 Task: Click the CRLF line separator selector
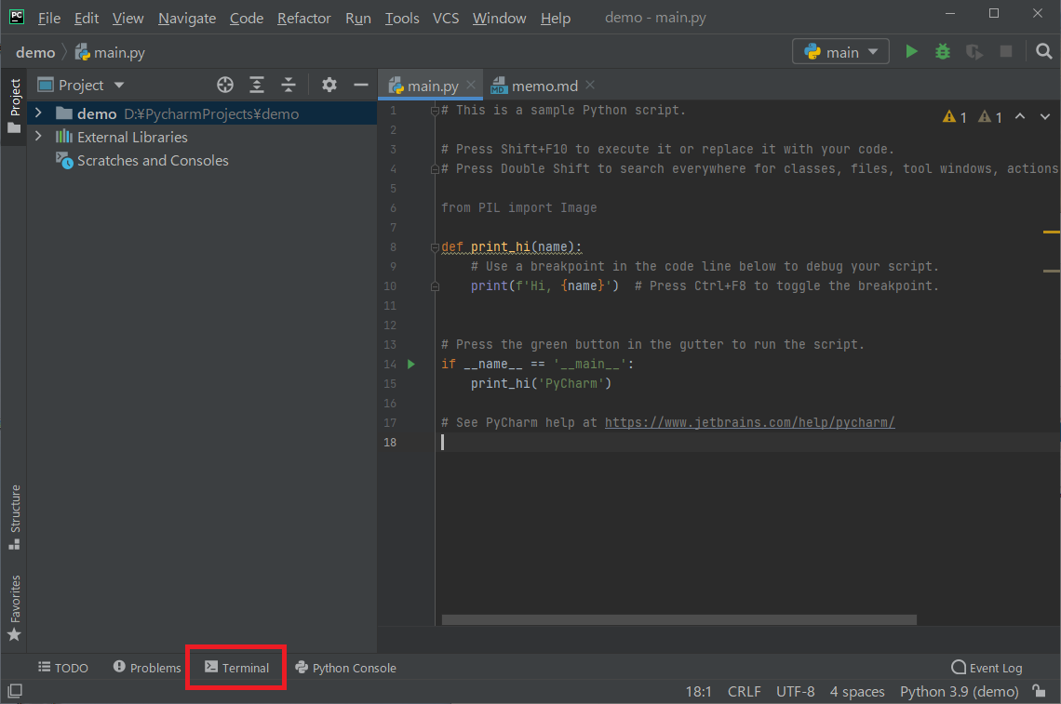[x=745, y=691]
